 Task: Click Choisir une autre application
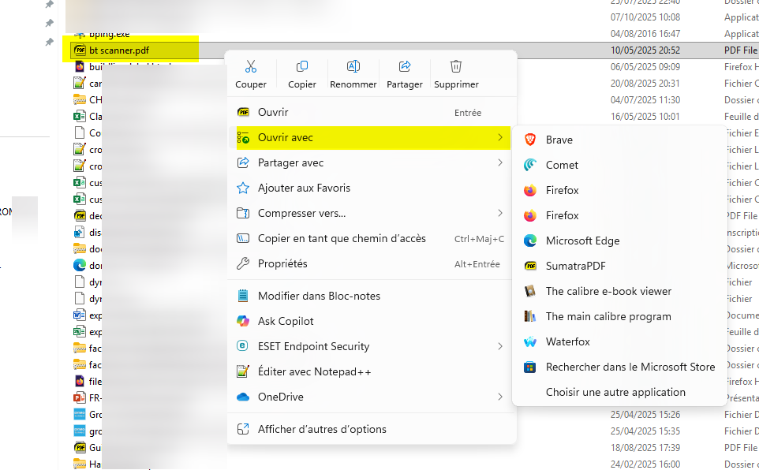click(x=615, y=392)
